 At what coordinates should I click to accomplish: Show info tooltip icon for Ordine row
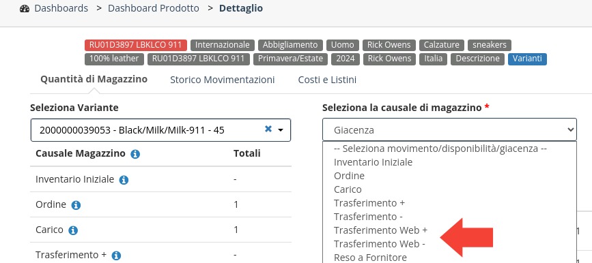pyautogui.click(x=76, y=205)
